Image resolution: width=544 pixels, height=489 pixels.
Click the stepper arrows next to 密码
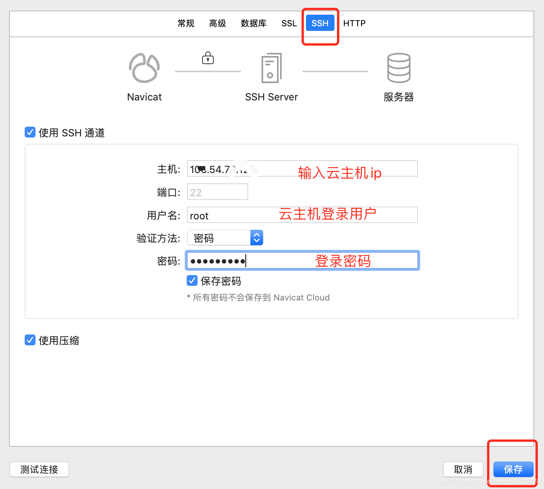(x=257, y=238)
